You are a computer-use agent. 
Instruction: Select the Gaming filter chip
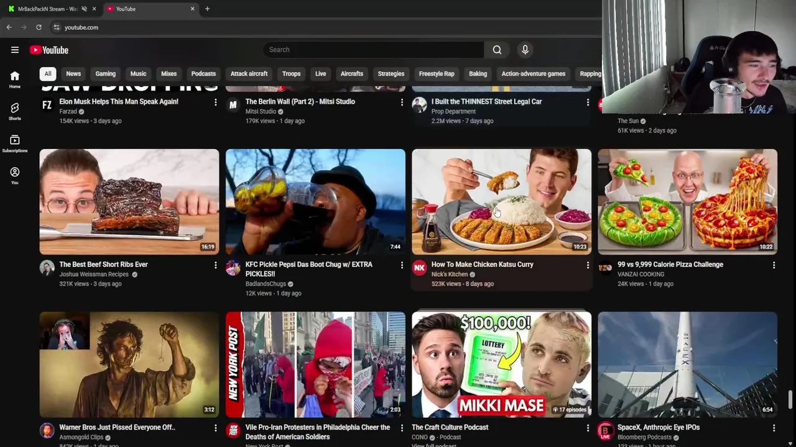(106, 74)
